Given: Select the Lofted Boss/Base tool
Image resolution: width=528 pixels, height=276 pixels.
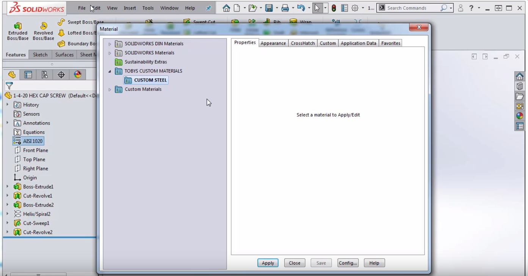Looking at the screenshot, I should 78,33.
